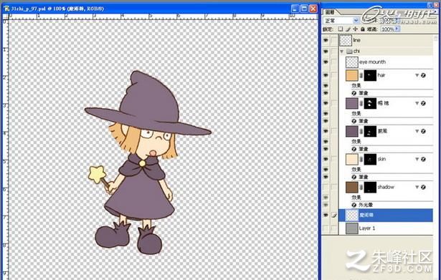
Task: Click the document icon in the PSD window title bar
Action: 6,9
